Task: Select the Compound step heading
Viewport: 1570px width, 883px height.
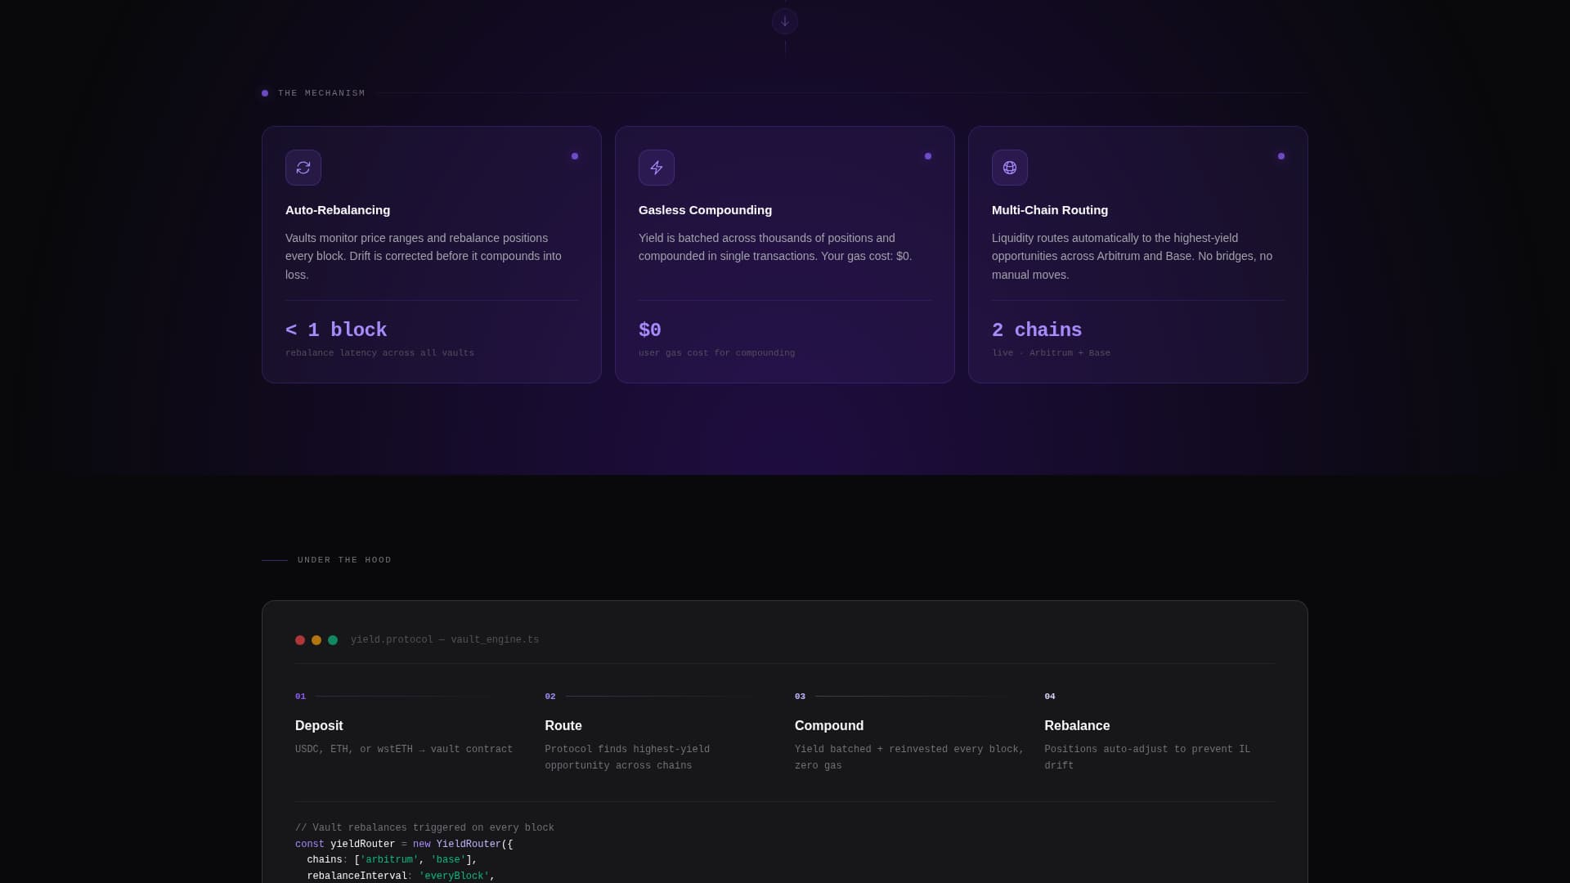Action: (829, 726)
